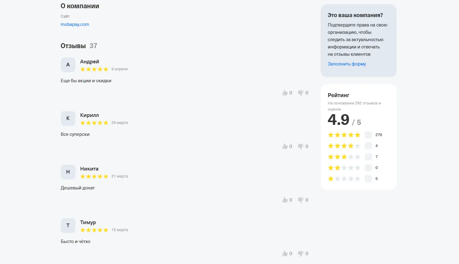
Task: Select reviewer name Никита
Action: tap(89, 169)
